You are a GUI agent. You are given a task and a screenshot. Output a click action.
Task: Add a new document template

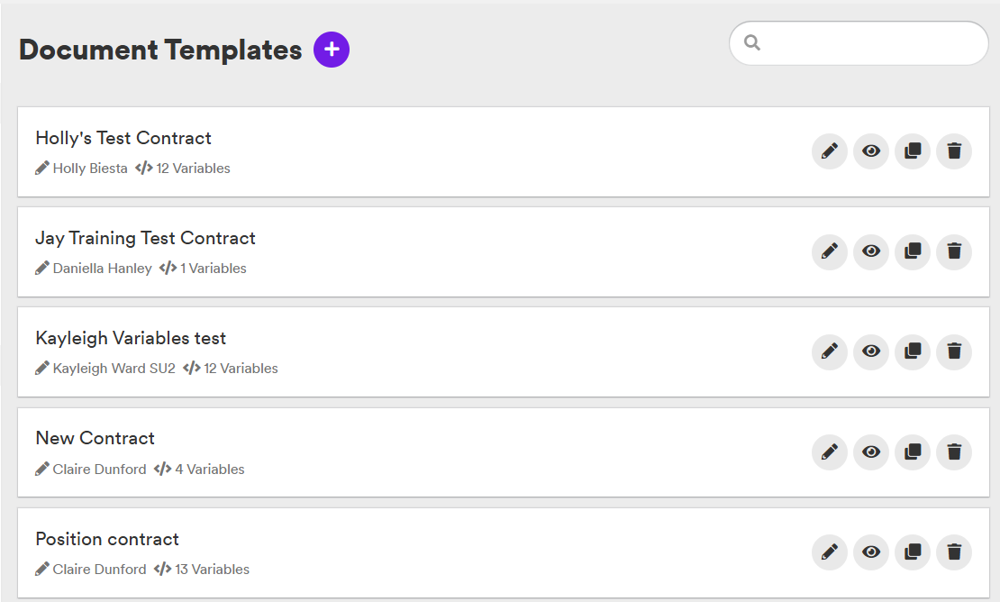coord(332,50)
